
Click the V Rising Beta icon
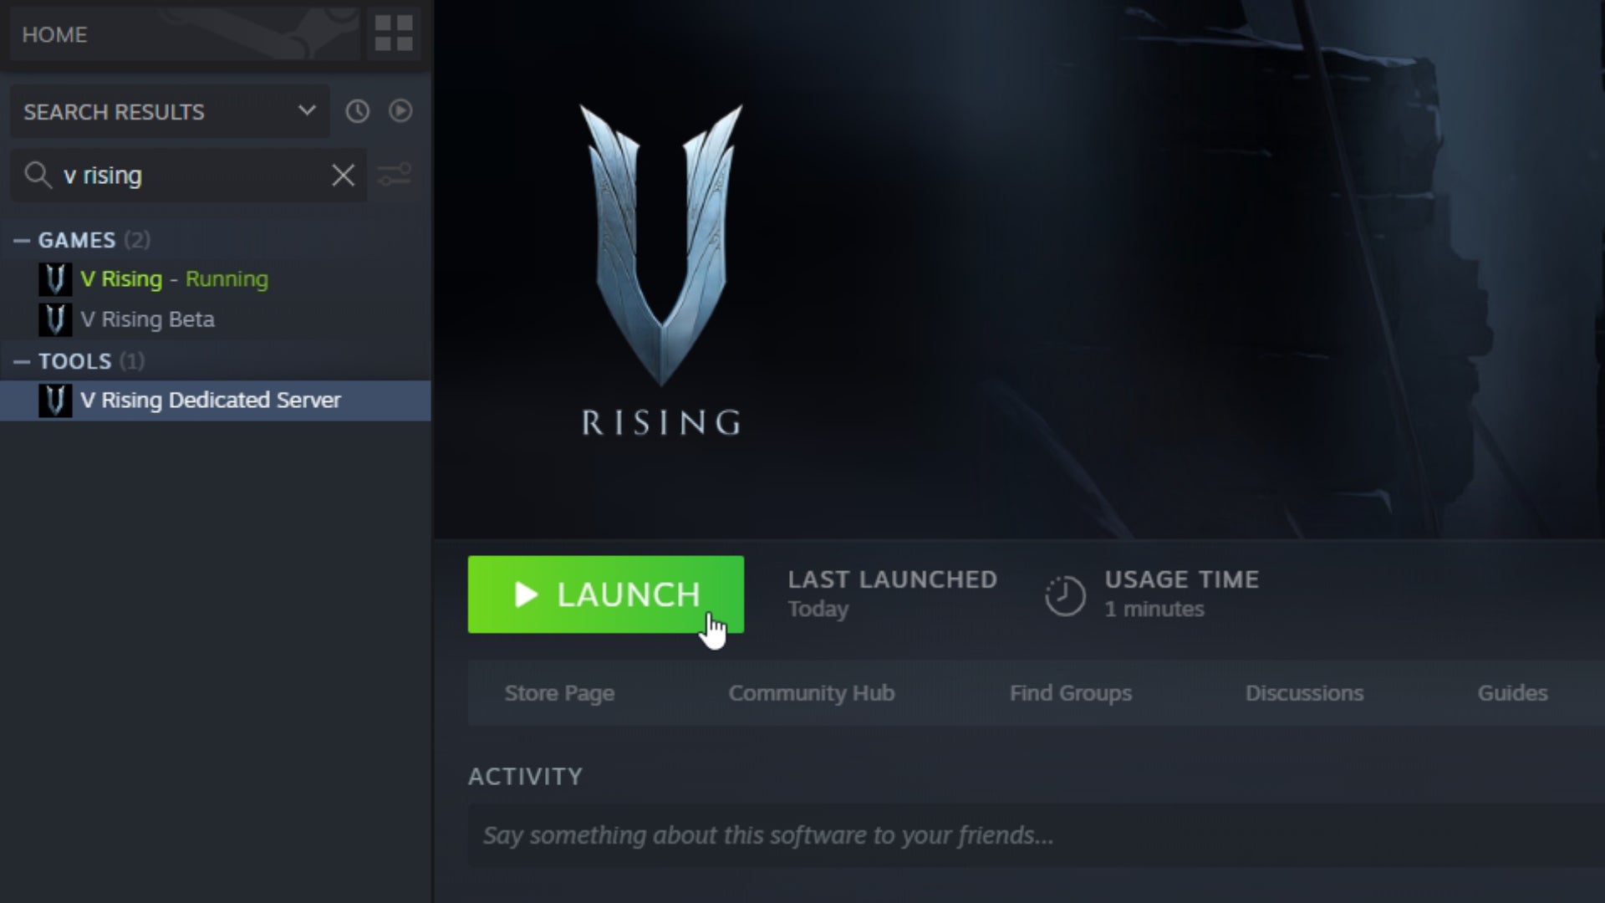point(55,319)
